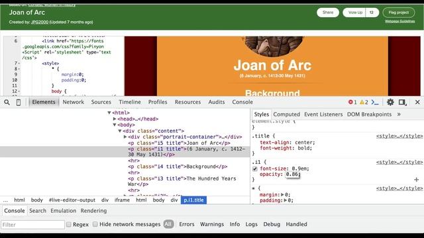The width and height of the screenshot is (424, 238).
Task: Select the p class i3 title Hundred Years War node
Action: tap(182, 181)
